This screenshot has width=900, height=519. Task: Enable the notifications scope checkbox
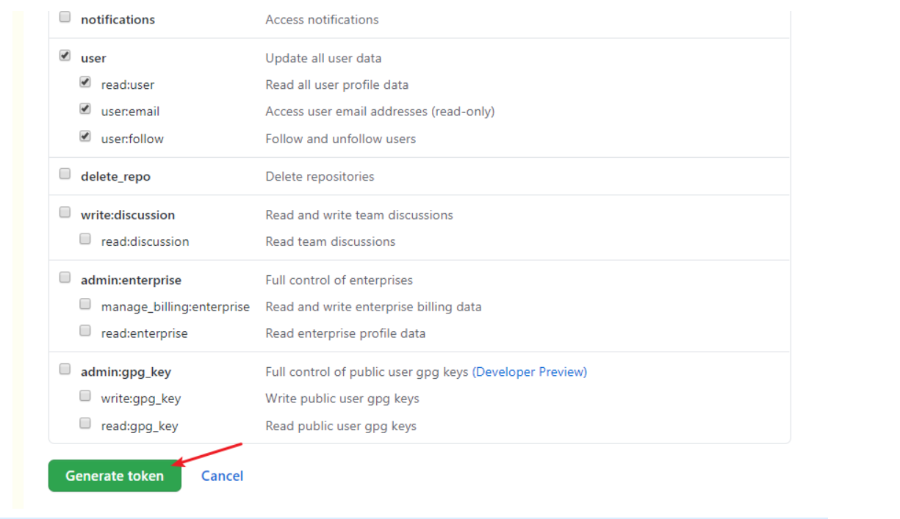(65, 17)
